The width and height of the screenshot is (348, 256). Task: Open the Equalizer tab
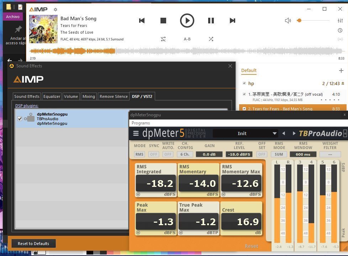[x=52, y=96]
